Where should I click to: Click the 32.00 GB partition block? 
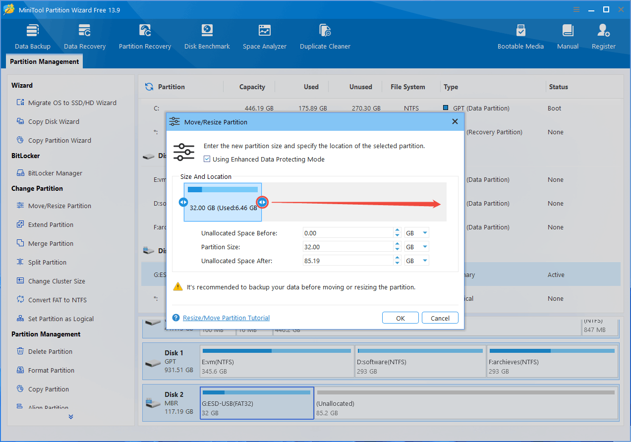click(x=223, y=202)
